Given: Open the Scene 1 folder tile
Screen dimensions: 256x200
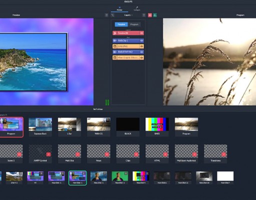Looking at the screenshot, I should 11,154.
